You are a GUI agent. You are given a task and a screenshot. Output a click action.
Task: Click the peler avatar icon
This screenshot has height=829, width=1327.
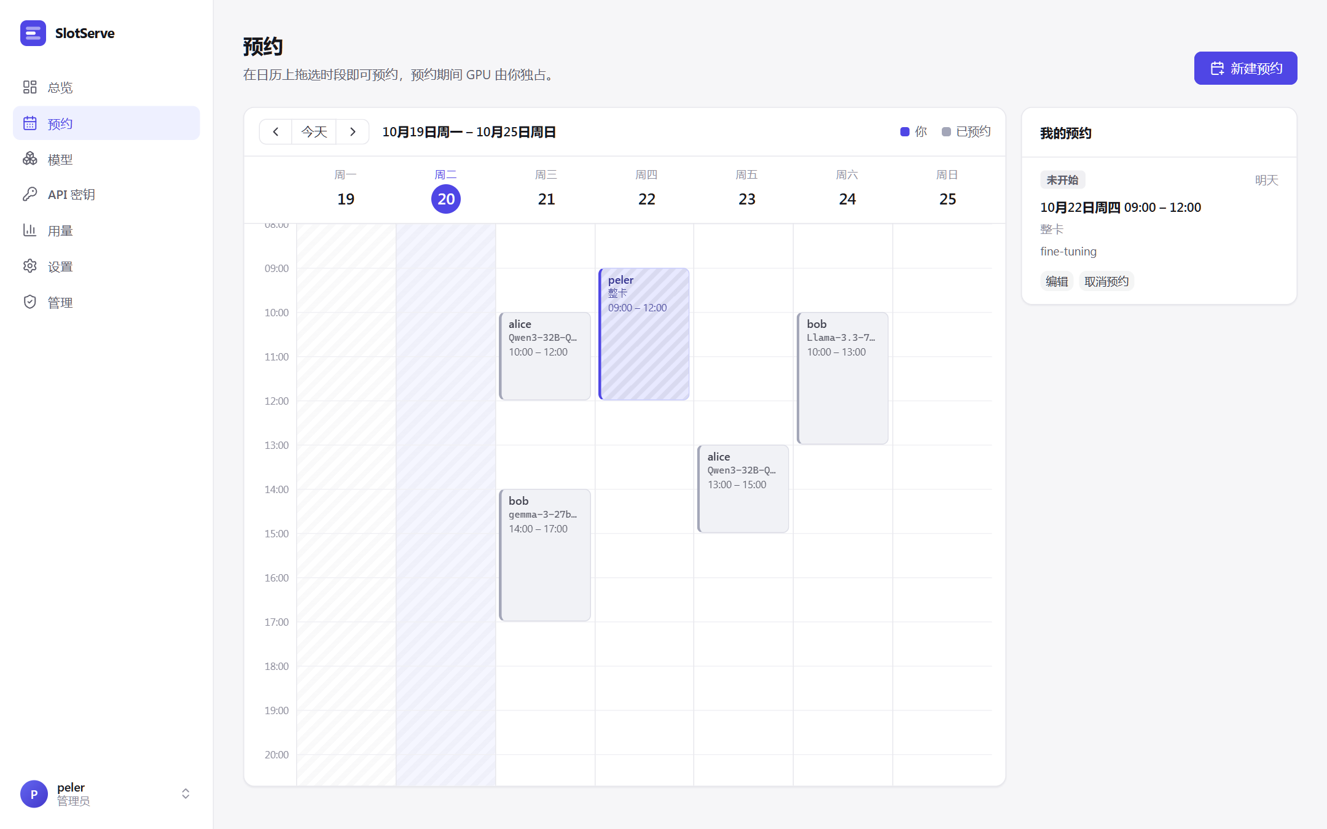click(x=34, y=794)
